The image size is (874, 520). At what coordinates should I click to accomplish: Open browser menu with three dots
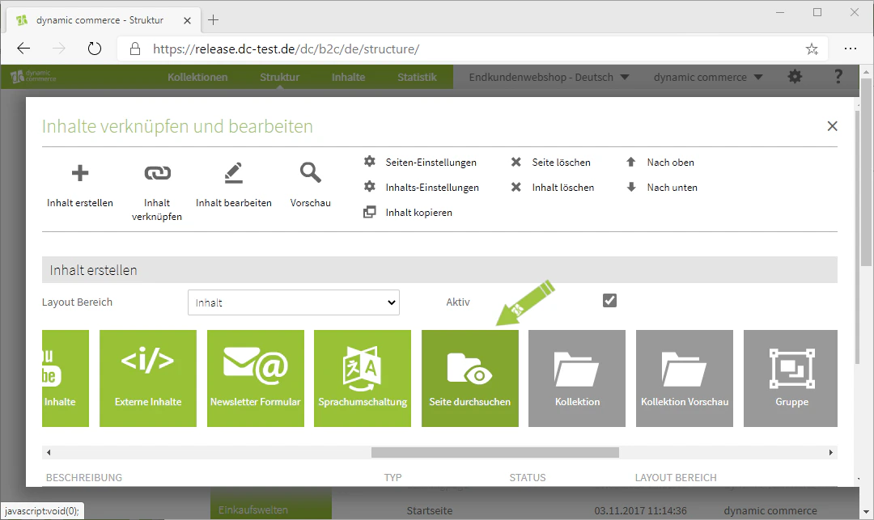pyautogui.click(x=850, y=49)
